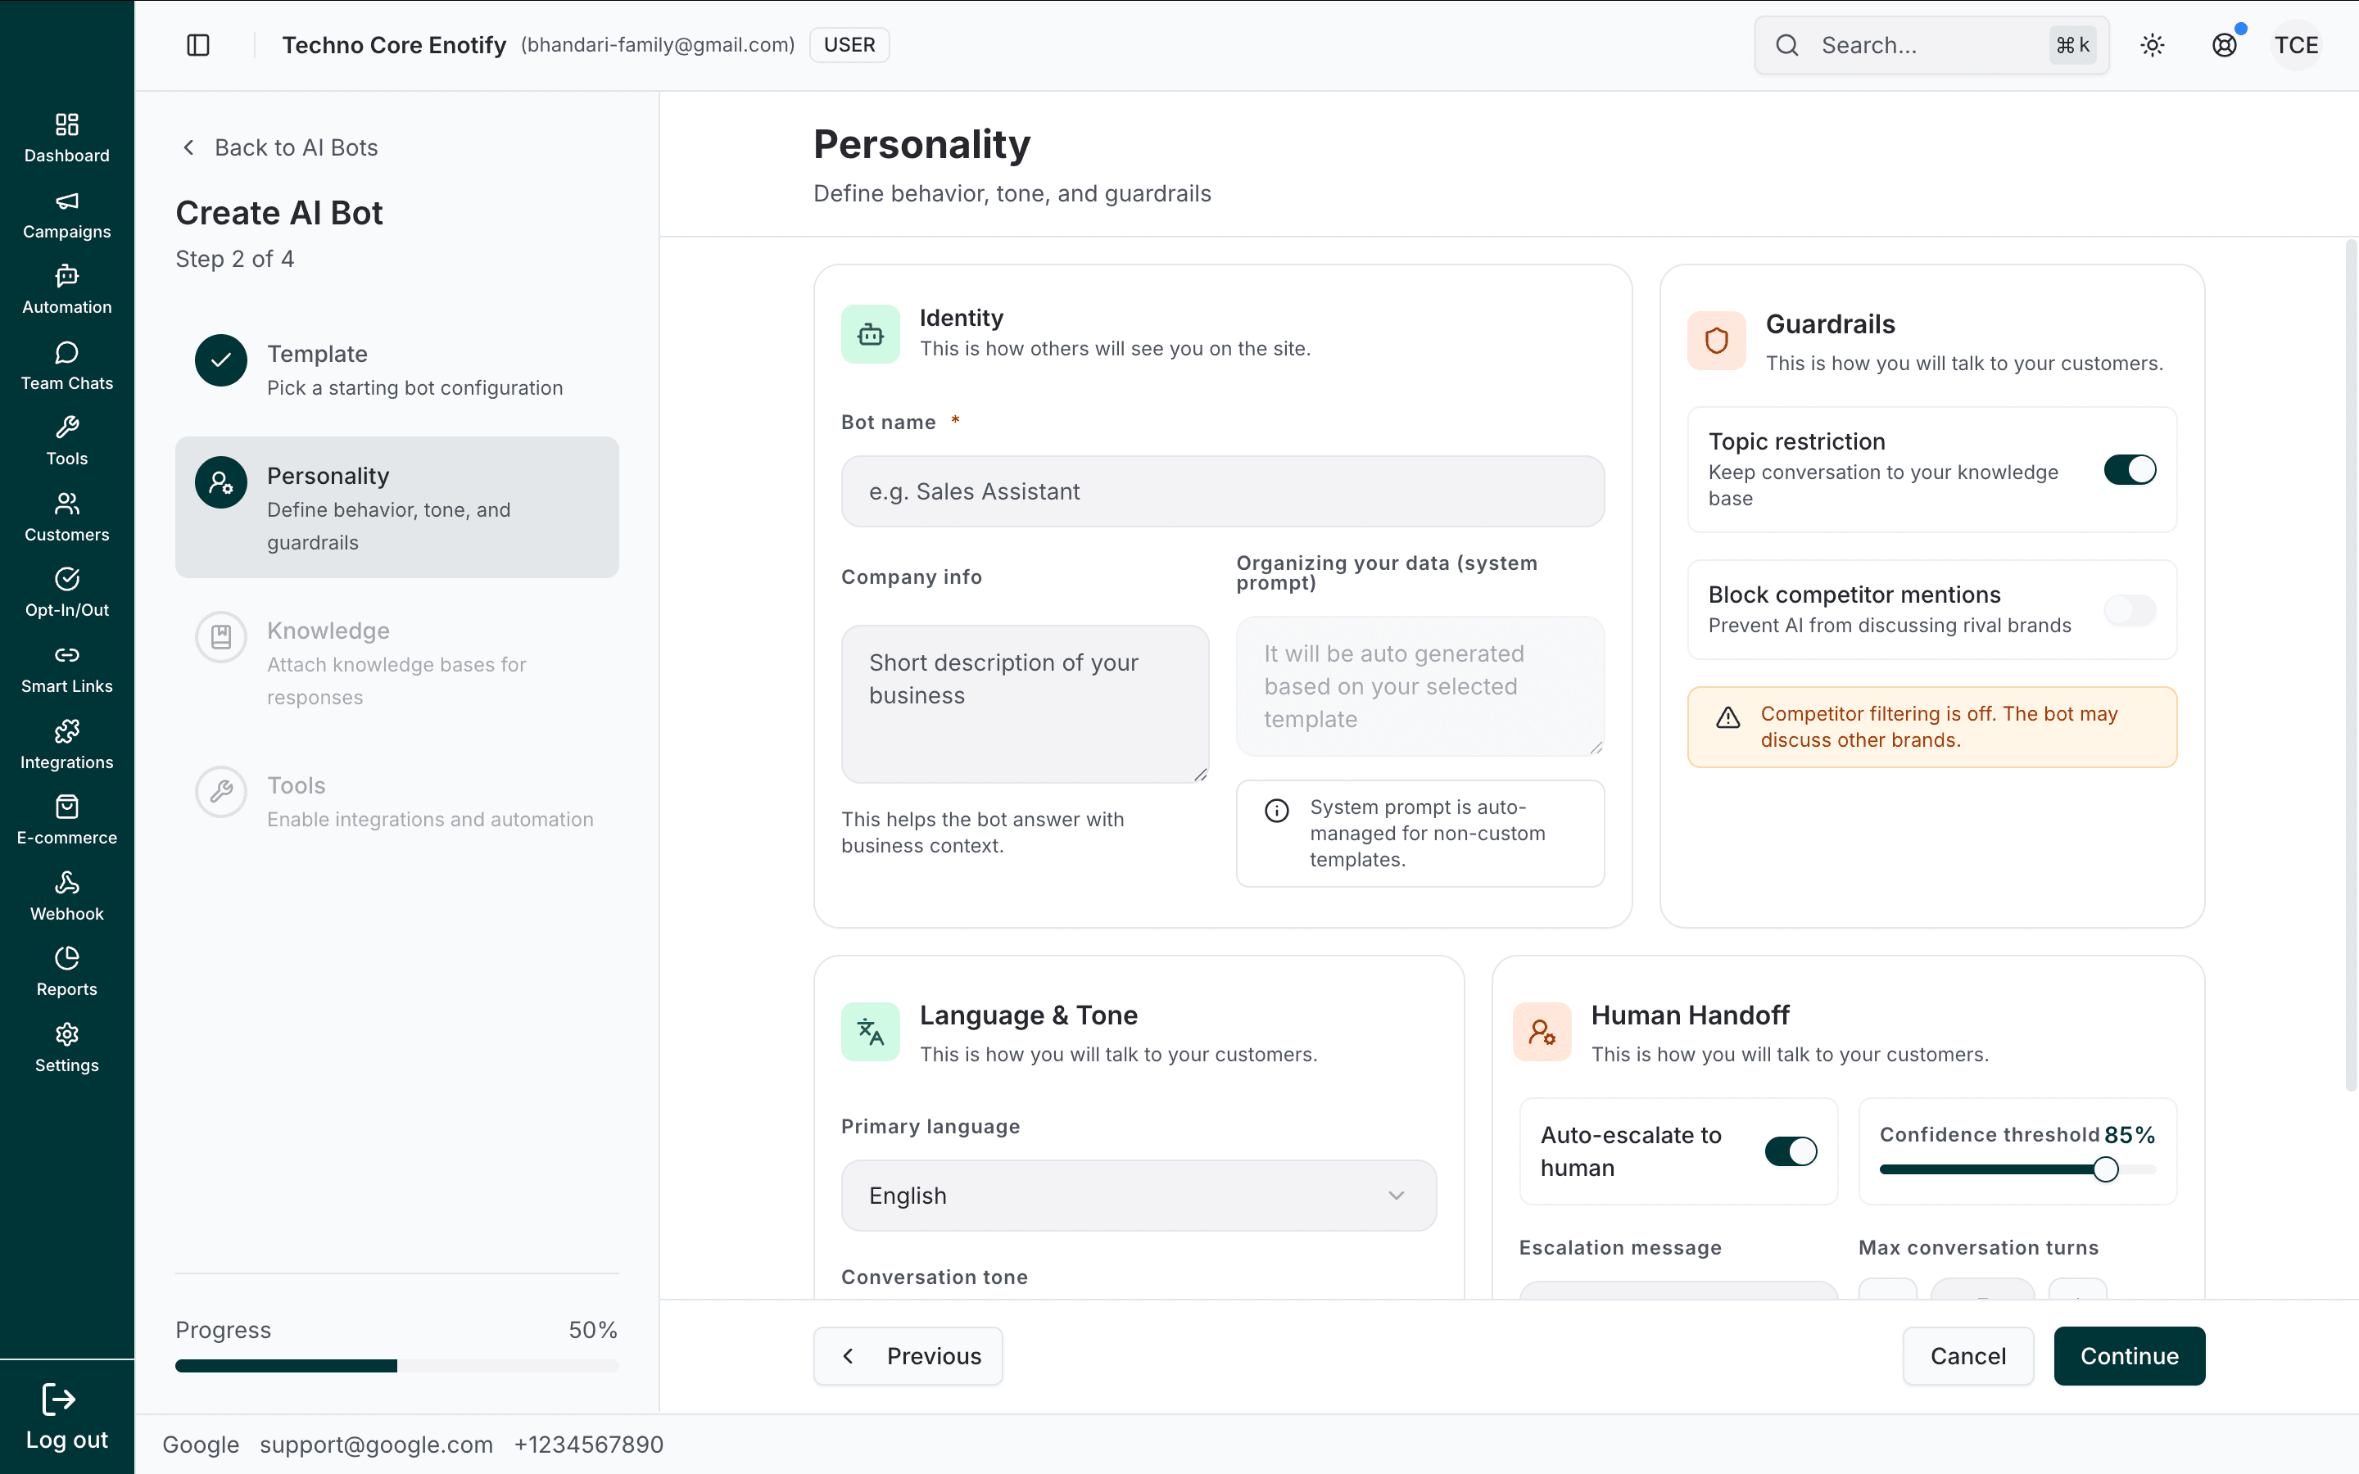
Task: Click the Google footer text
Action: tap(201, 1445)
